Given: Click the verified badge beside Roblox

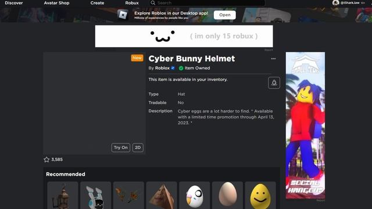Looking at the screenshot, I should click(173, 68).
